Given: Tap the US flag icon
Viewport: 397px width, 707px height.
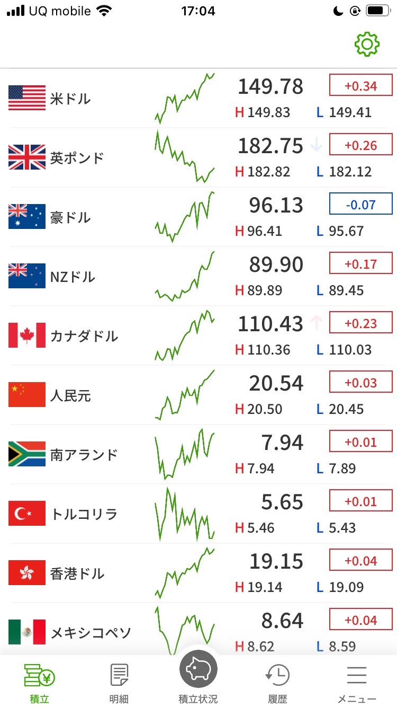Looking at the screenshot, I should coord(27,98).
